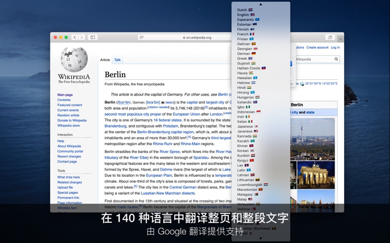This screenshot has height=243, width=390.
Task: Select Hungarian in the language list
Action: point(248,97)
